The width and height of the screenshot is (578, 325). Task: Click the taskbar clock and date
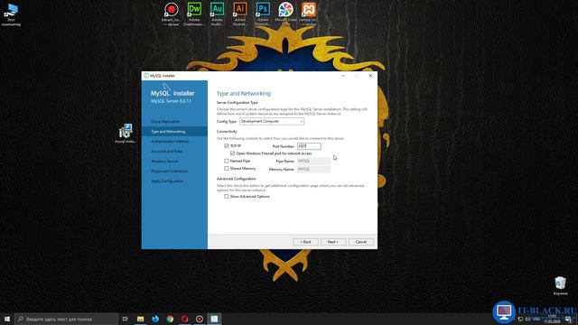click(x=552, y=319)
